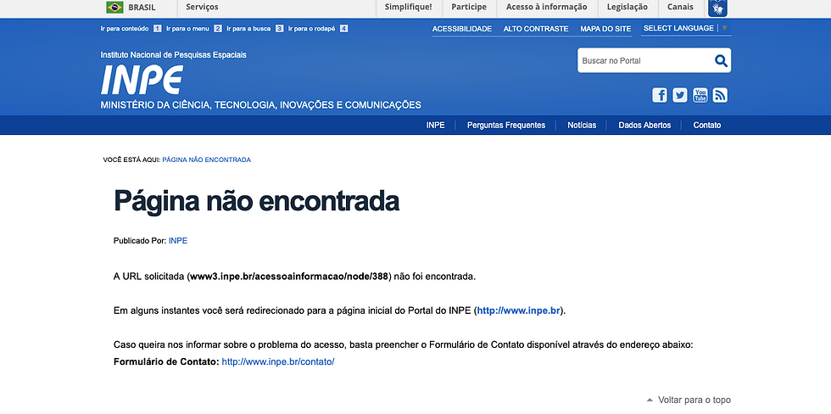The height and width of the screenshot is (414, 831).
Task: Open Notícias section
Action: coord(582,126)
